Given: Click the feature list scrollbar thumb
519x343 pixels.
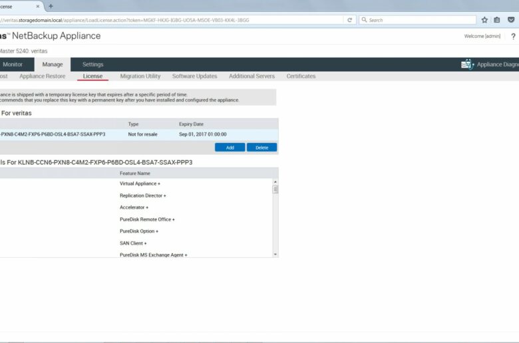Looking at the screenshot, I should (275, 189).
